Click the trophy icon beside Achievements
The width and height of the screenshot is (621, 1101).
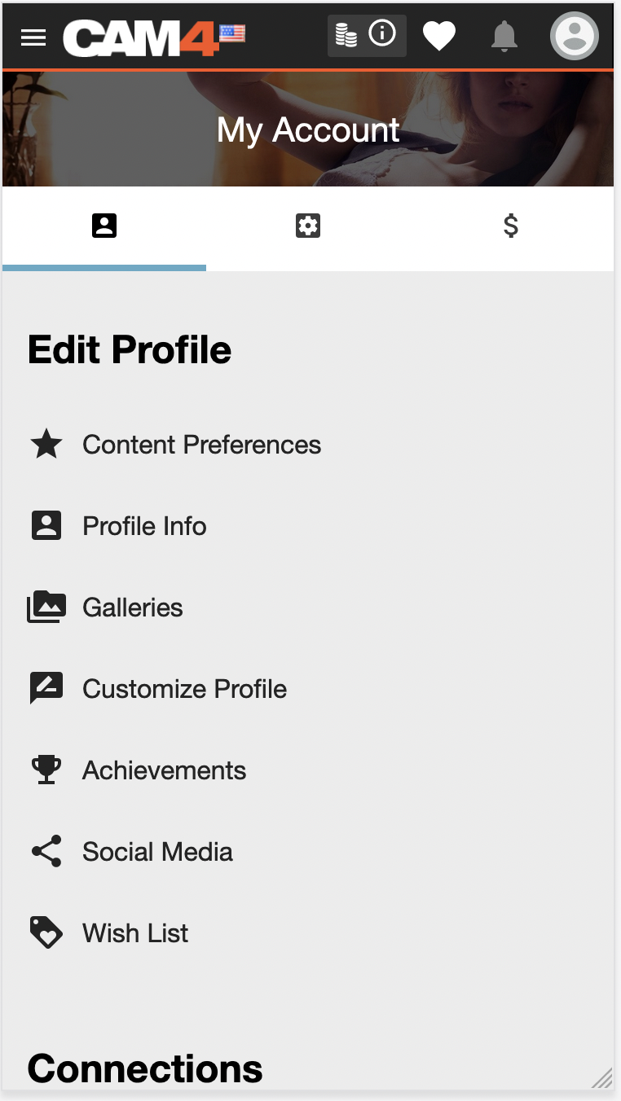[x=46, y=770]
